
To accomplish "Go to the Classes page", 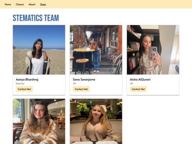I will [20, 4].
